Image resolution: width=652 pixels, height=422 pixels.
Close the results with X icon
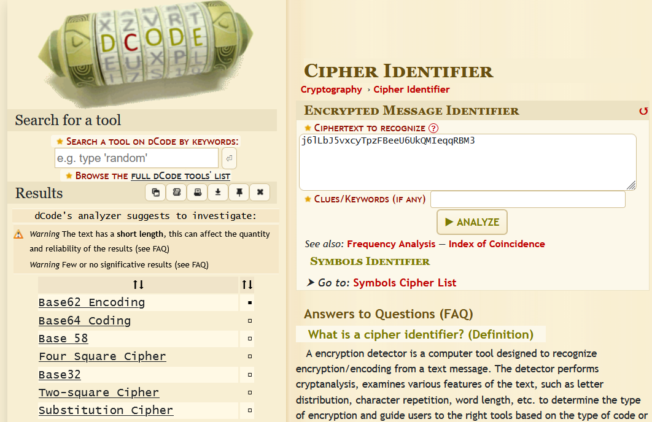coord(260,193)
